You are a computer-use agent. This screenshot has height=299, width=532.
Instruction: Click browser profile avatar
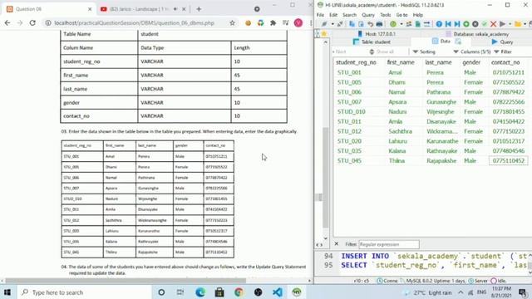[x=298, y=22]
